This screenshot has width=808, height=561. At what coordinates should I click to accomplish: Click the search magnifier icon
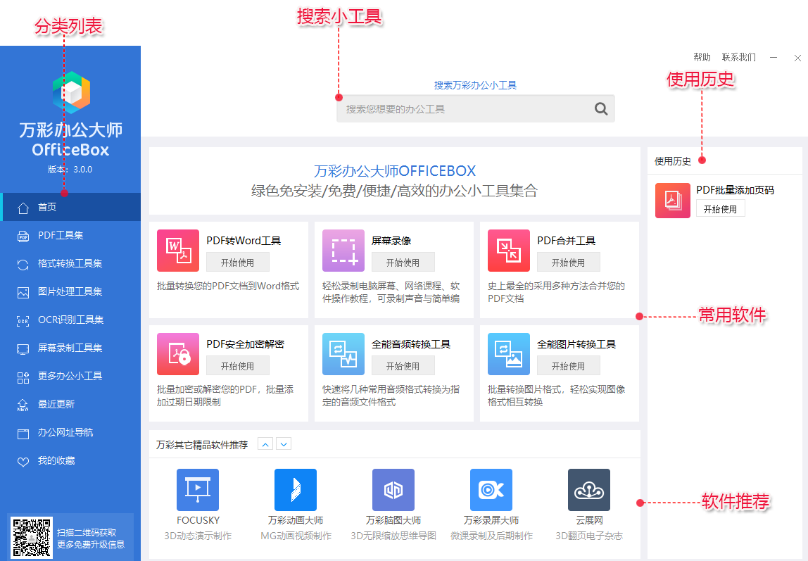click(x=601, y=109)
